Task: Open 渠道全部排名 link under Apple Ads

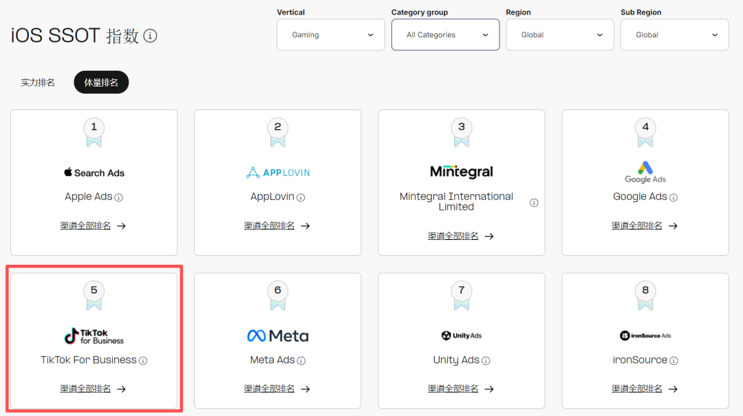Action: click(93, 226)
